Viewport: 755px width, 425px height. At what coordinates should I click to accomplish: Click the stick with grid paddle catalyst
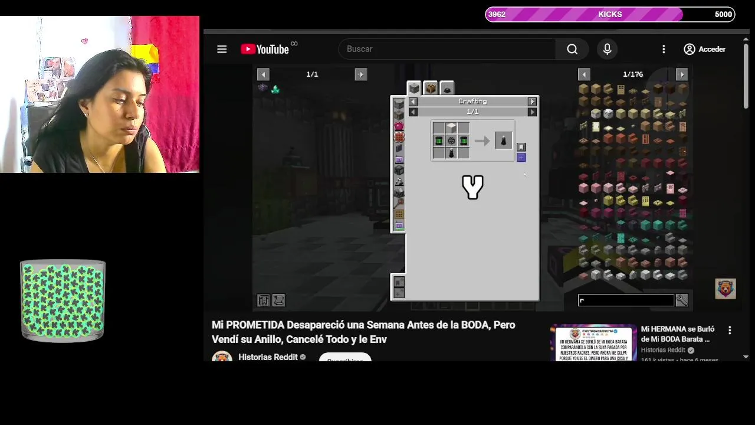point(399,203)
